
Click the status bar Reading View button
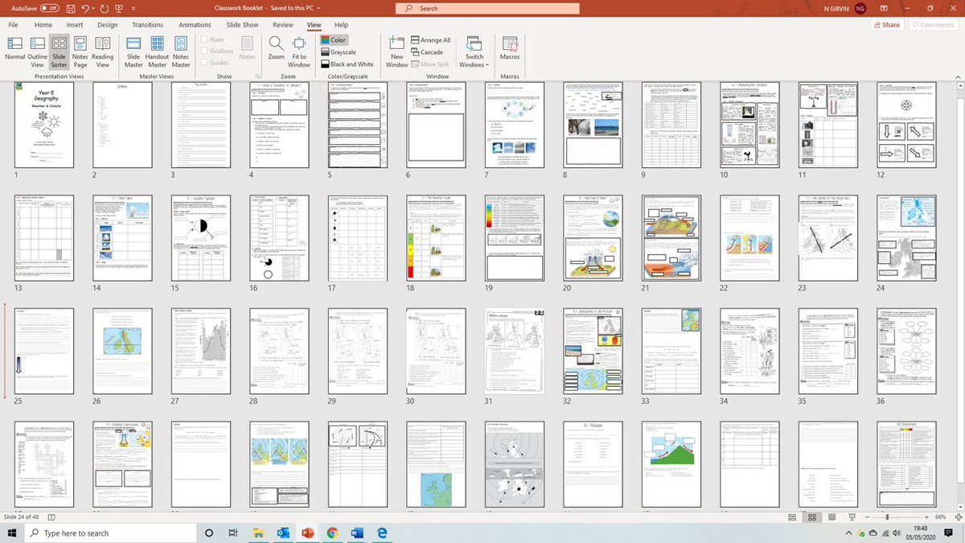831,516
